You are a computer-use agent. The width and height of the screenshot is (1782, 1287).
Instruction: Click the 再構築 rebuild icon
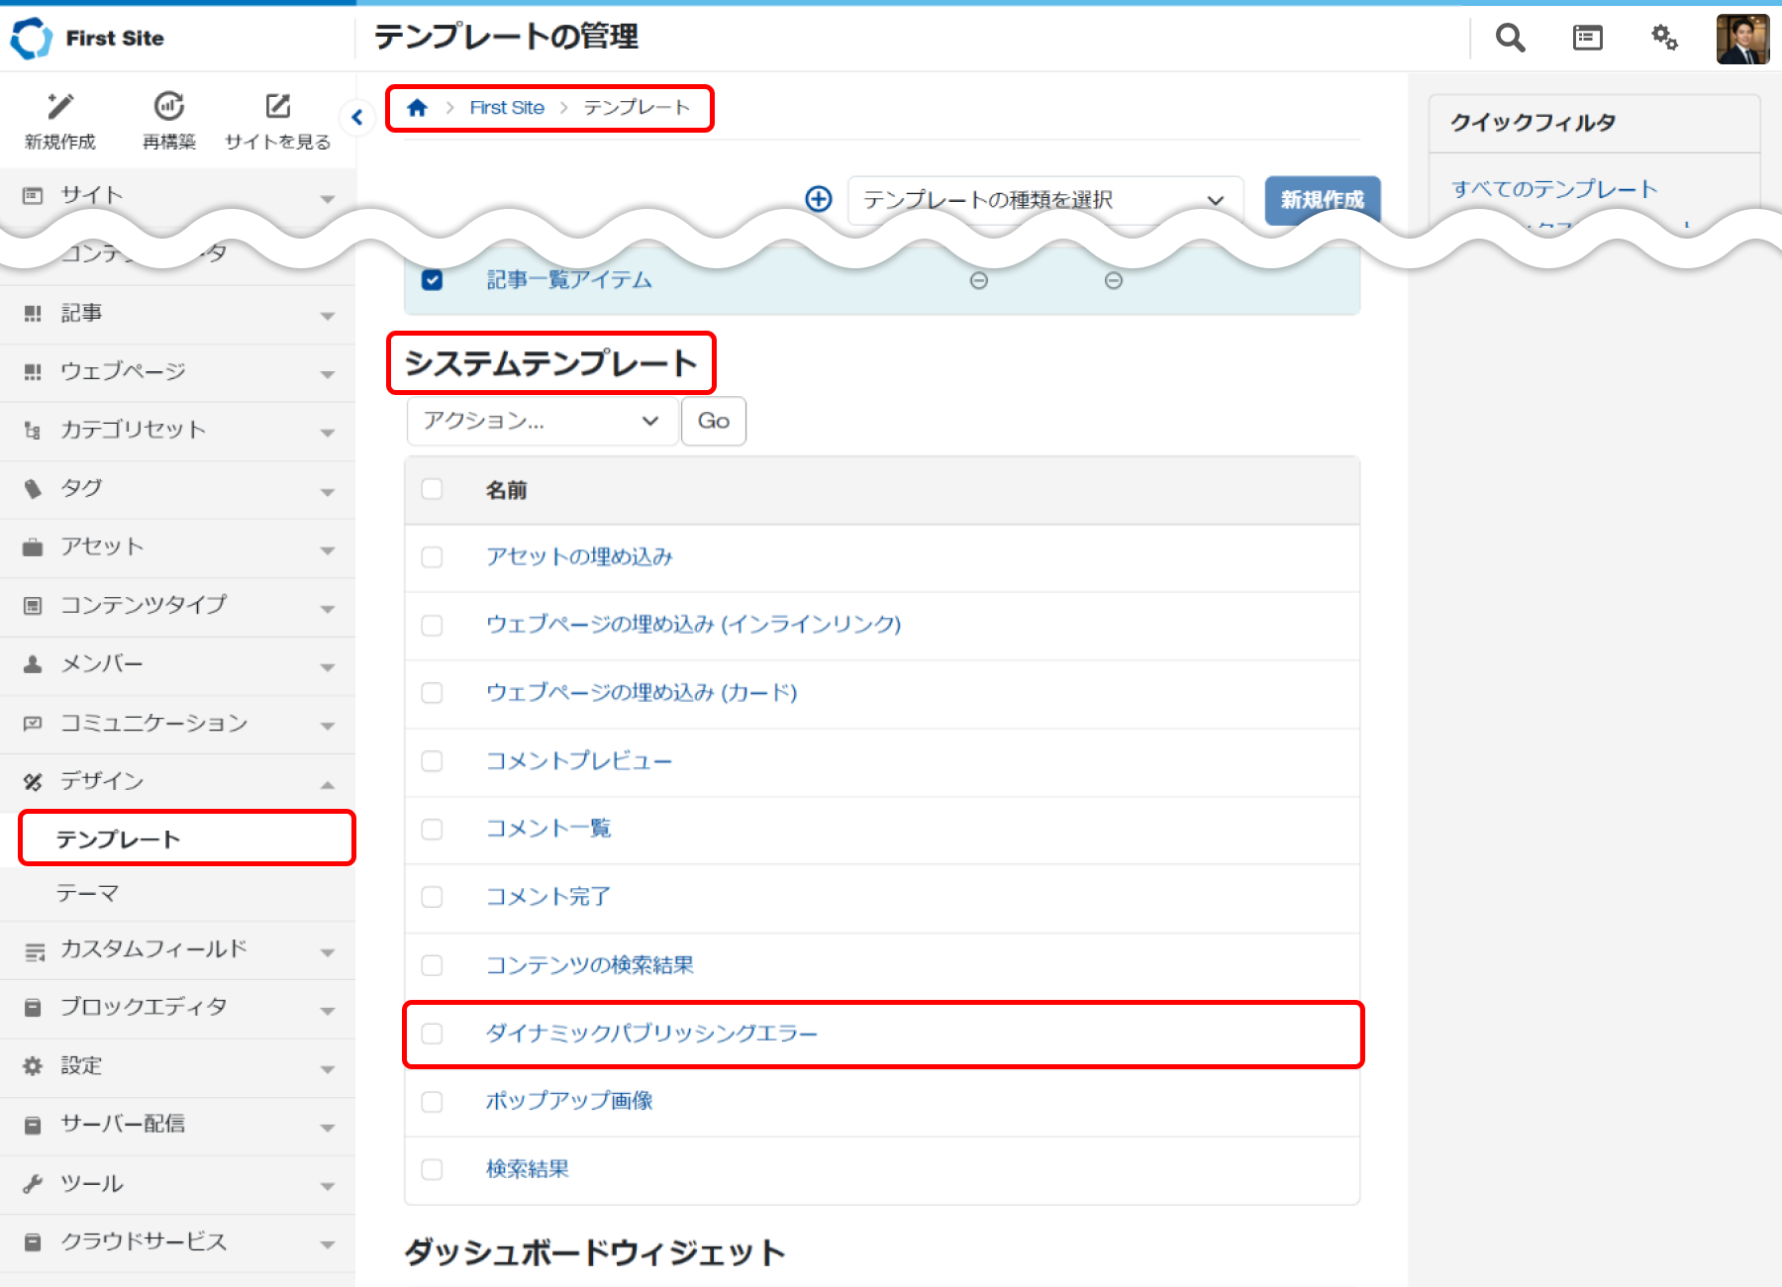169,106
